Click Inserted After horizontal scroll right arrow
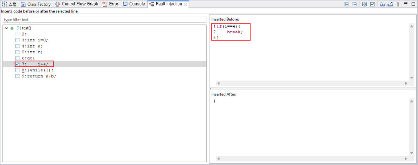Image resolution: width=418 pixels, height=165 pixels. 406,159
